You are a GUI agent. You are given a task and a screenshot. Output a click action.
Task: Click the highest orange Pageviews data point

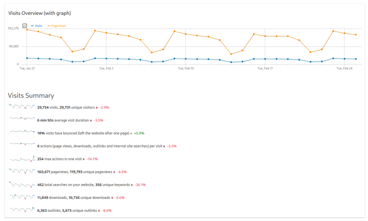point(27,29)
